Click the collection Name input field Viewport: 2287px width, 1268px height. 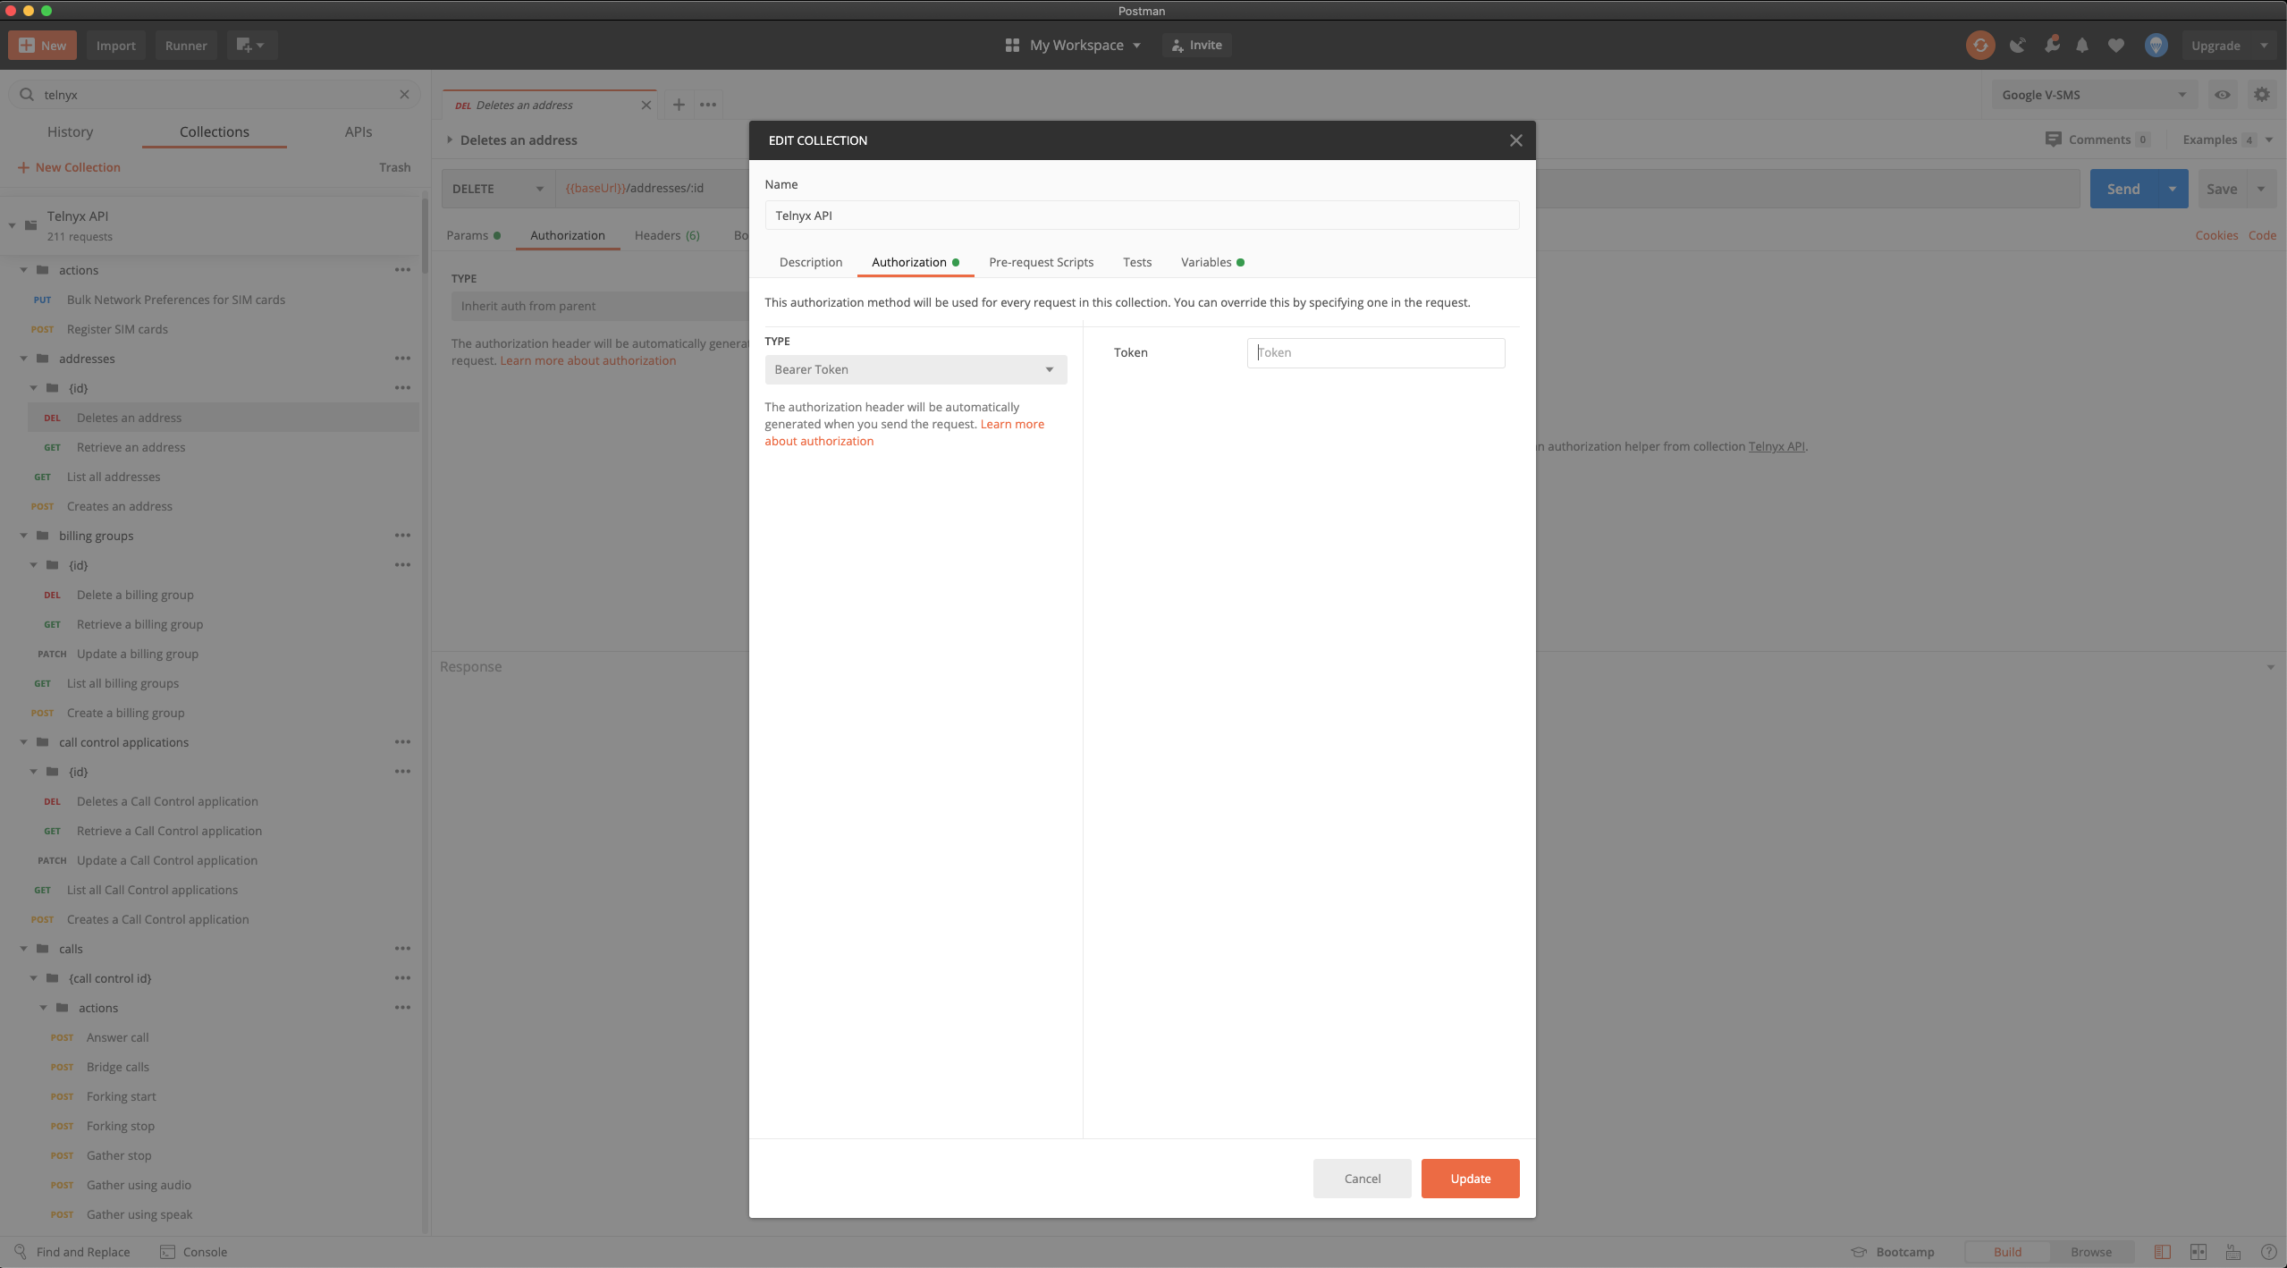(1142, 216)
